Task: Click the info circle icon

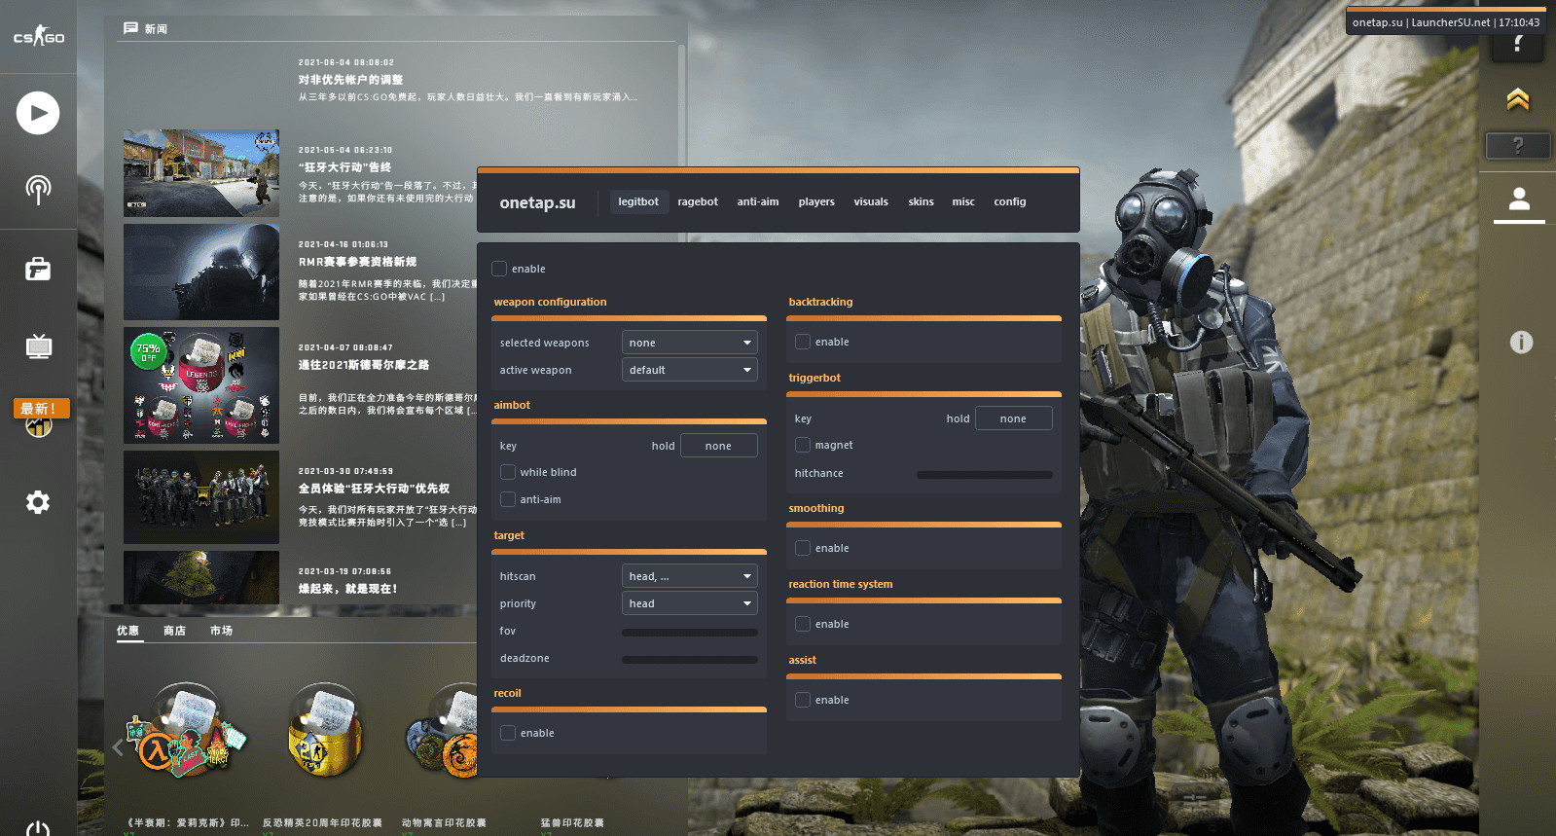Action: [x=1521, y=343]
